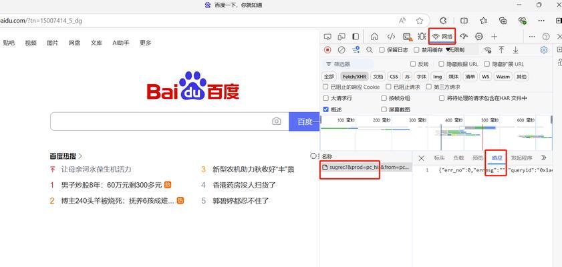Open the Console panel icon
The height and width of the screenshot is (267, 562).
(x=407, y=37)
